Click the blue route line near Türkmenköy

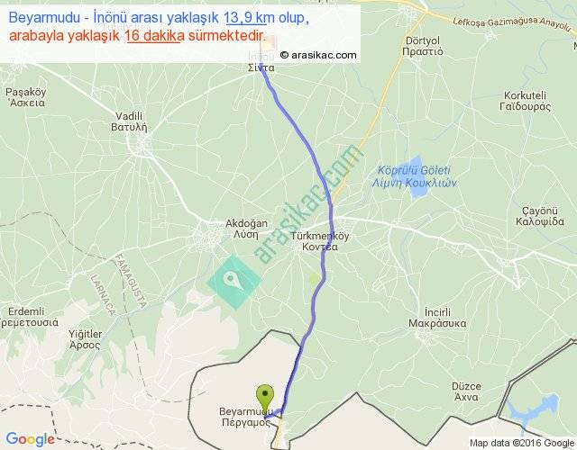click(324, 257)
